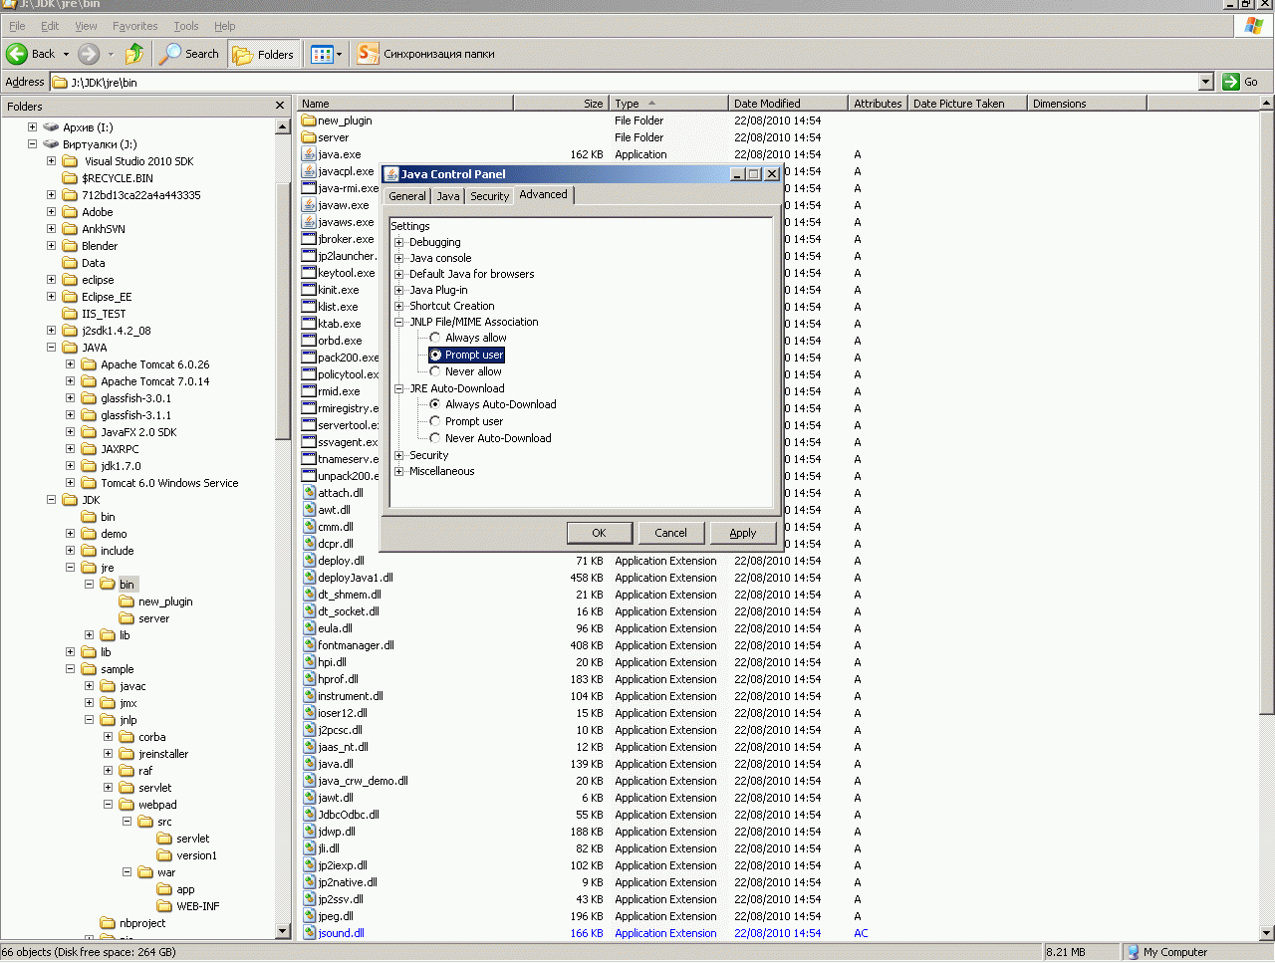
Task: Click the Up folder toolbar icon
Action: [134, 54]
